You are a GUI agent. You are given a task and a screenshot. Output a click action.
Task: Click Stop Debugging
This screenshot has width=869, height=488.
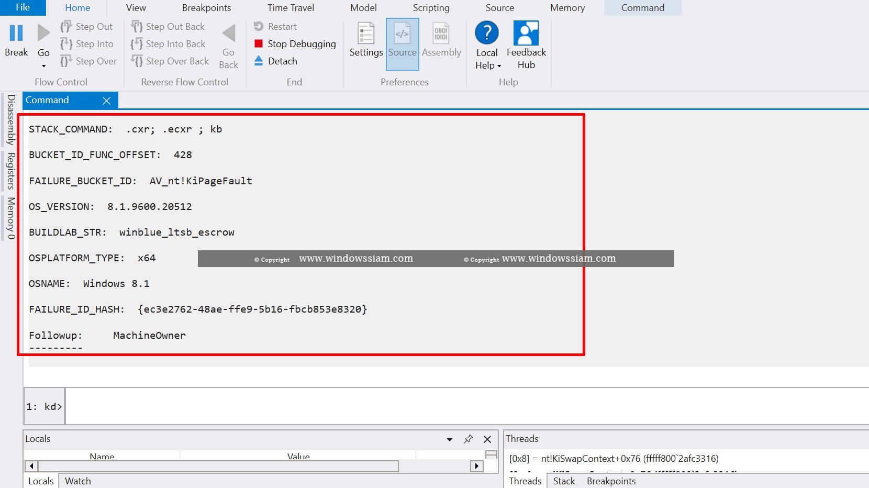point(295,44)
